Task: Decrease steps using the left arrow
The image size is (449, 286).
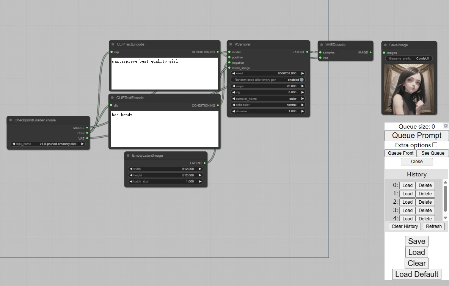Action: [233, 86]
